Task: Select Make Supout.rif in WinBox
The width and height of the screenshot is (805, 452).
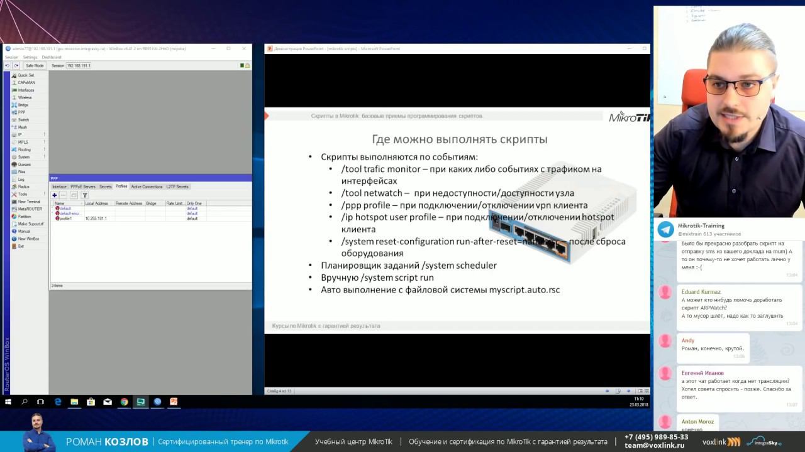Action: tap(30, 224)
